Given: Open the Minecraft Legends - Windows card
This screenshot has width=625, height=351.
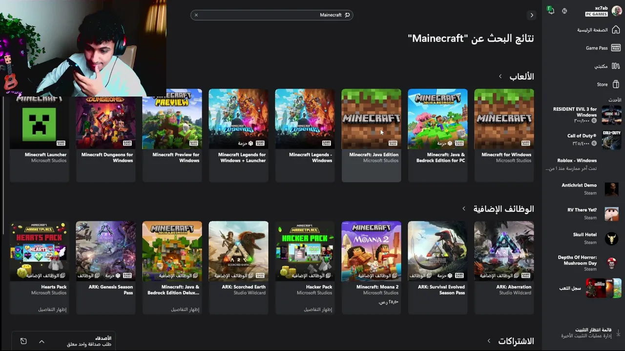Looking at the screenshot, I should [305, 135].
